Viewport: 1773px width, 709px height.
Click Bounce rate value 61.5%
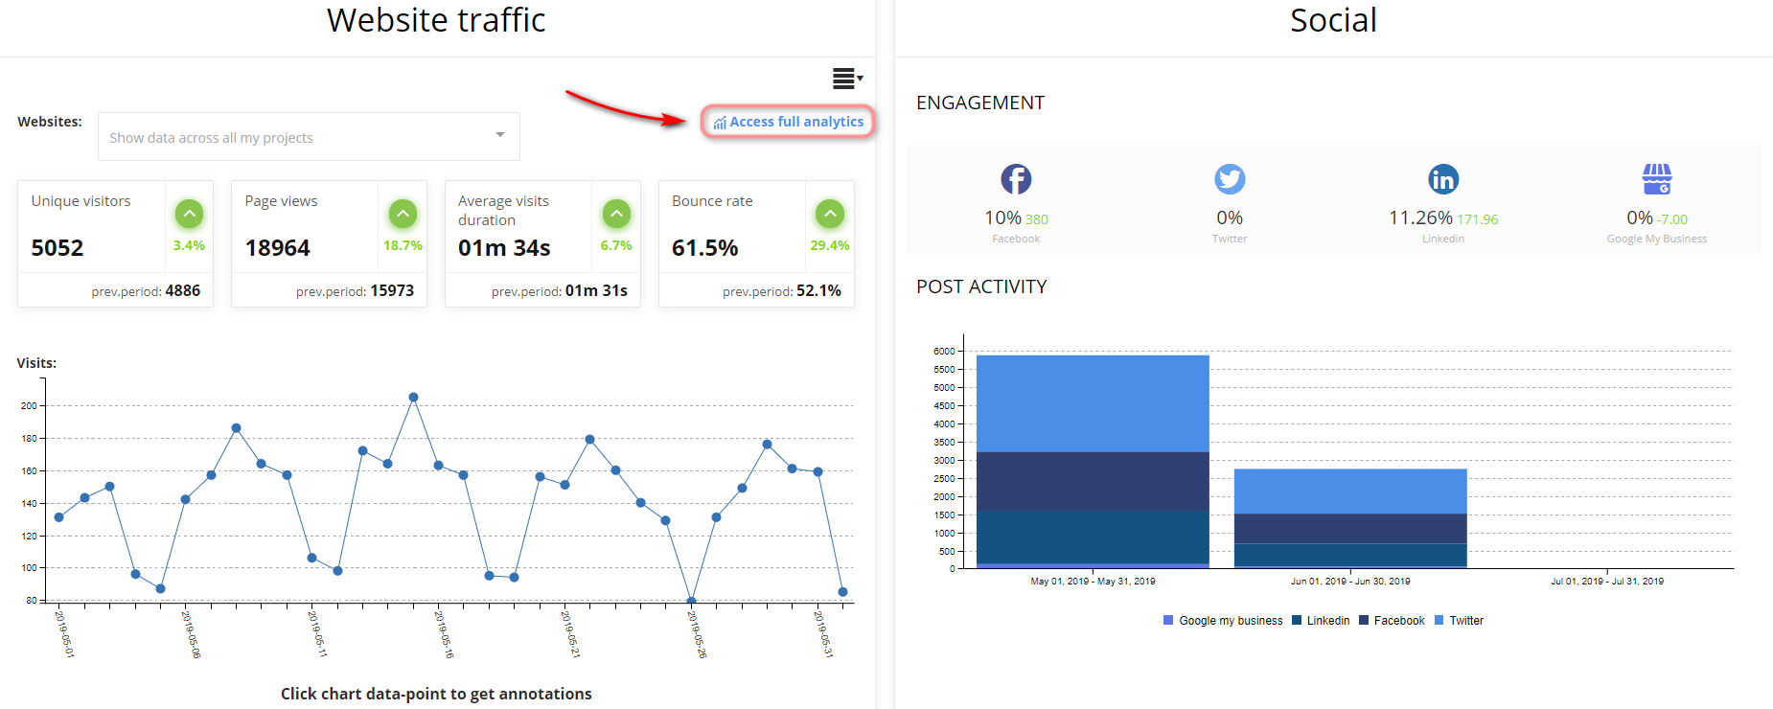coord(704,248)
